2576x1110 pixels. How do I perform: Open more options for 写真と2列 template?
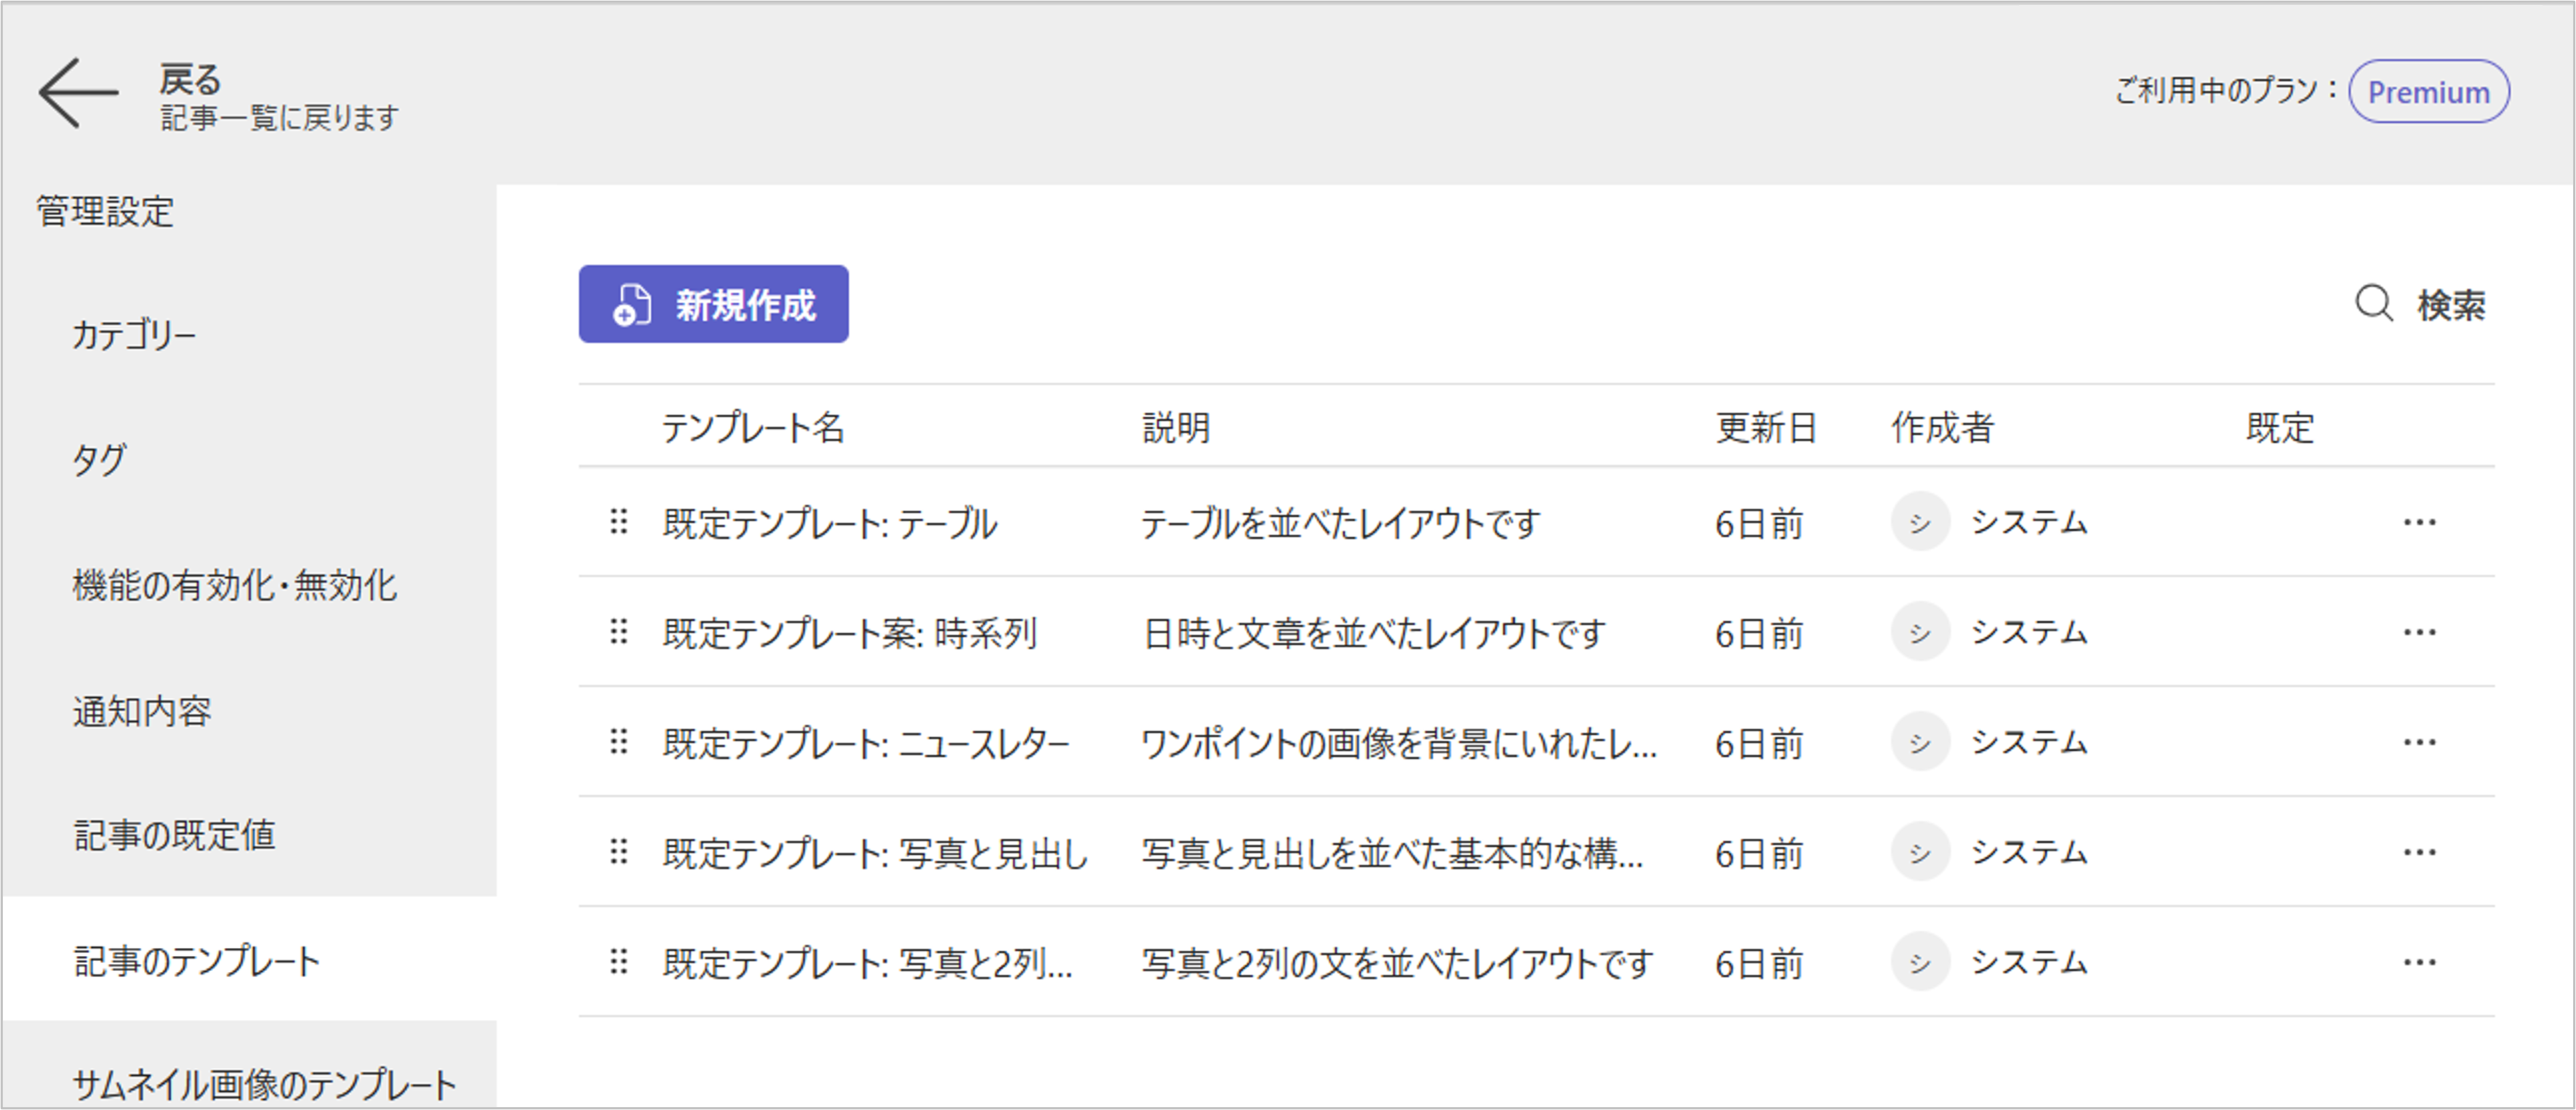pyautogui.click(x=2419, y=962)
